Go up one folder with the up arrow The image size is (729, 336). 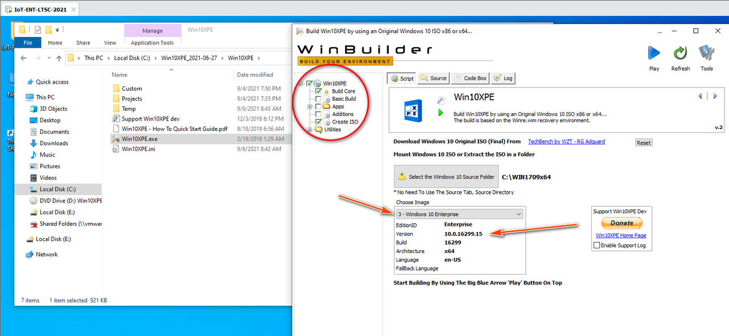click(59, 58)
